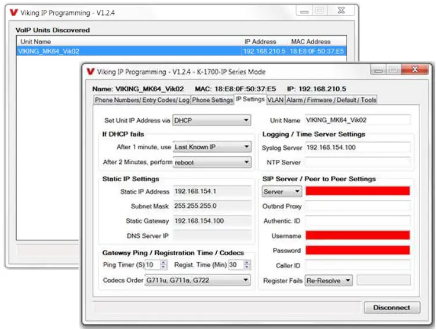Expand the After 1 minute use dropdown
Screen dimensions: 437x330
[x=212, y=146]
